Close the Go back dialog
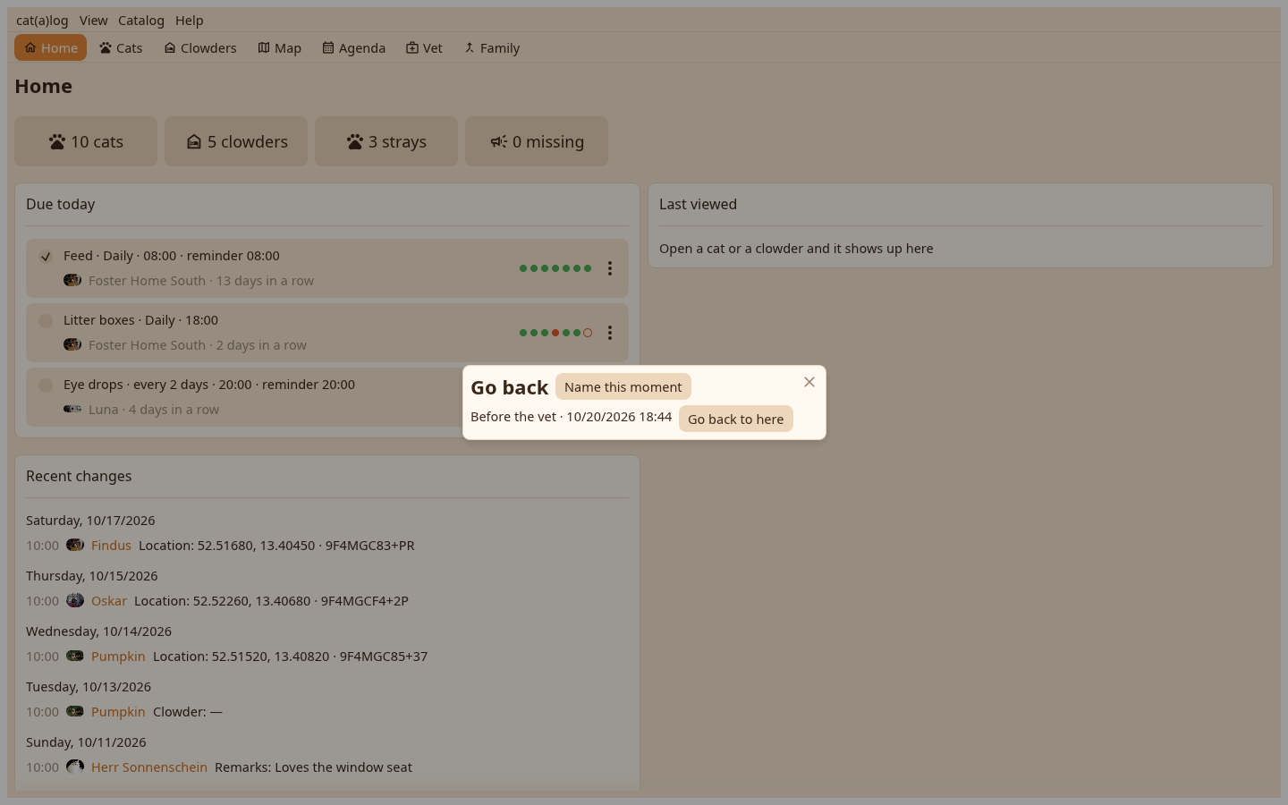Image resolution: width=1288 pixels, height=805 pixels. 809,382
